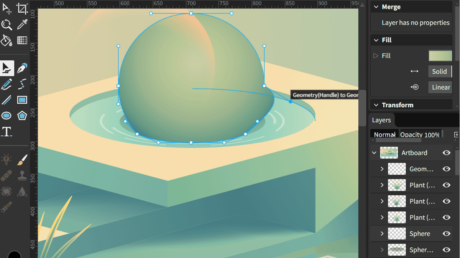
Task: Hide the Geom… layer via eye icon
Action: [x=446, y=169]
